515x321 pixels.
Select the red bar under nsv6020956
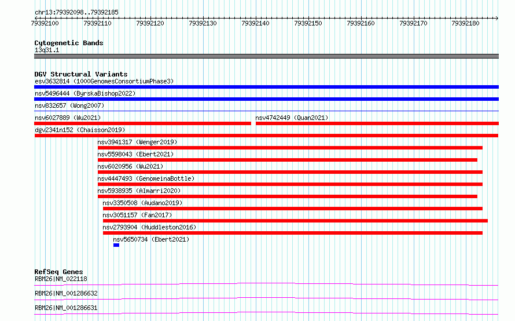tap(290, 172)
